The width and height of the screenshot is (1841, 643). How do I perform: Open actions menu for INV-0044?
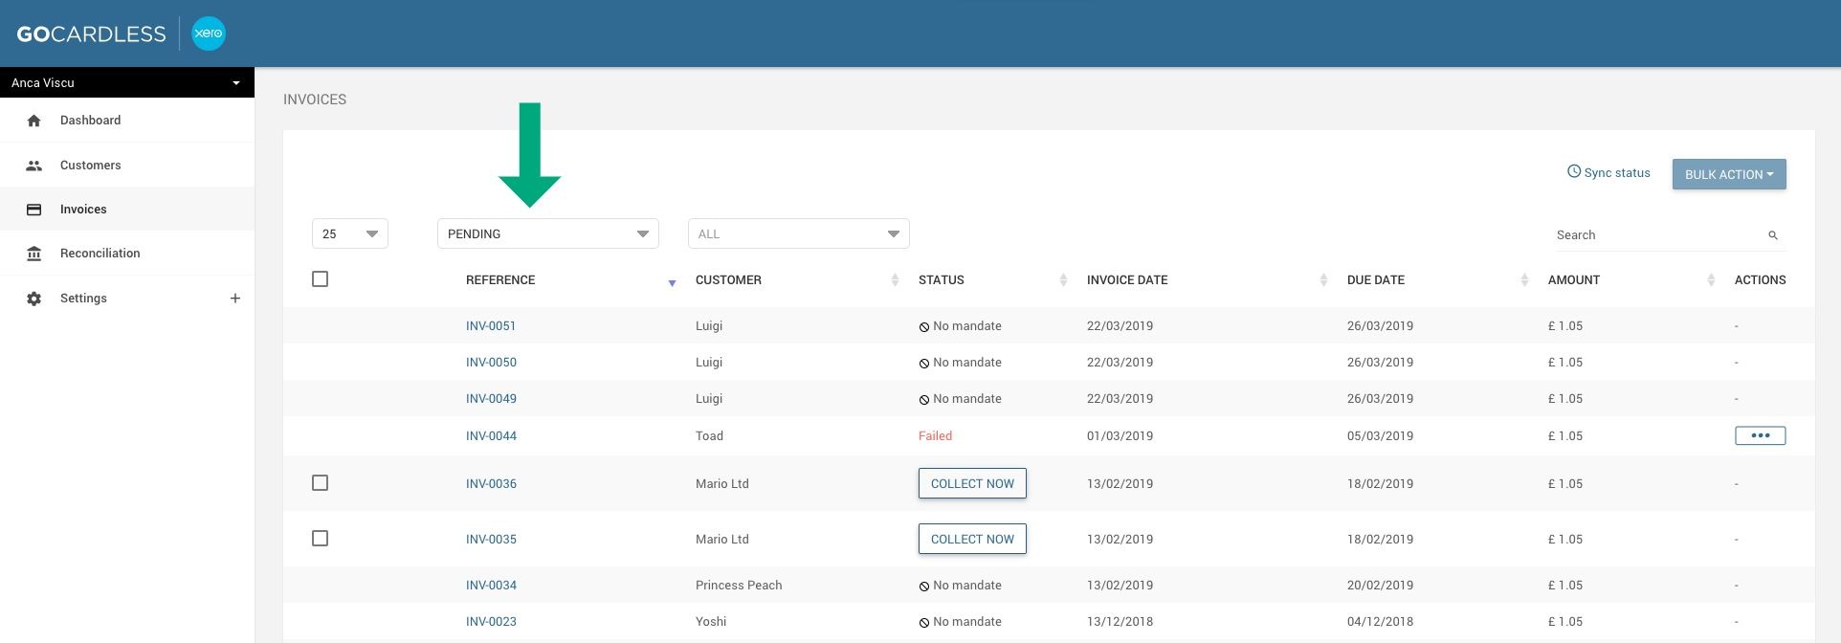(1761, 435)
